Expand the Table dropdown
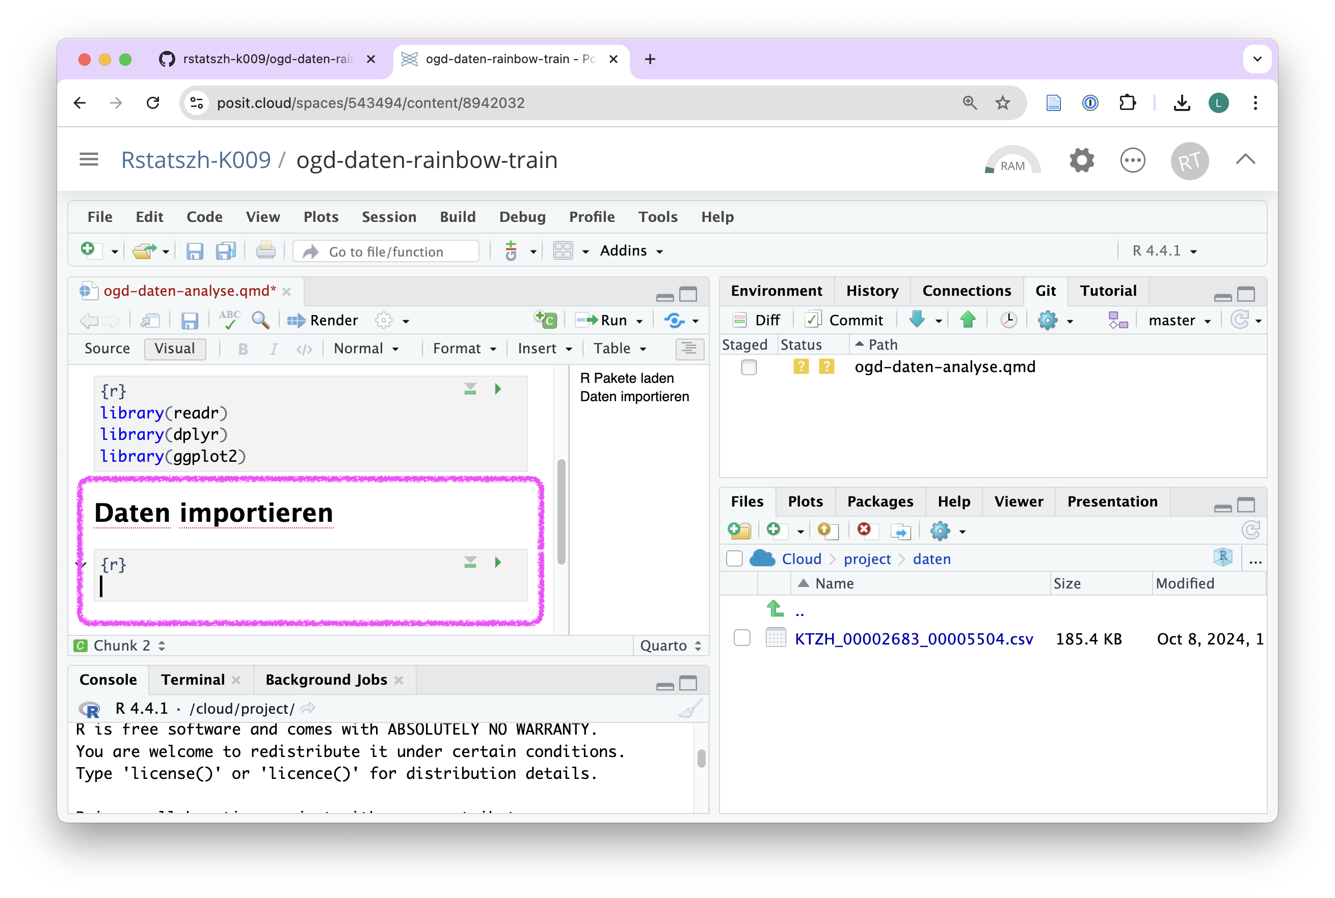Image resolution: width=1335 pixels, height=898 pixels. (620, 348)
